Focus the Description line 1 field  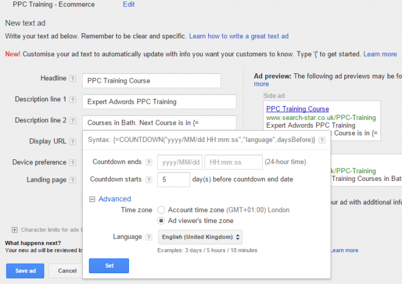pyautogui.click(x=159, y=102)
